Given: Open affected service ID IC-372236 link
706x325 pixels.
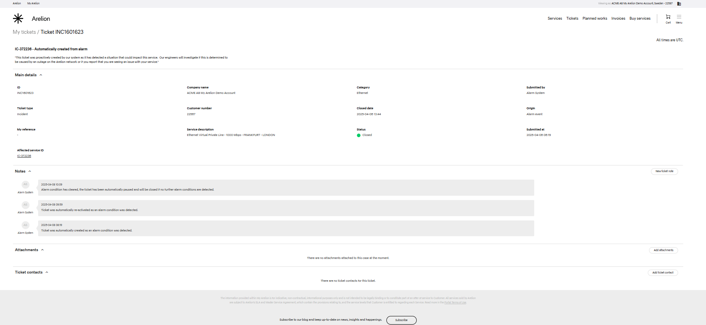Looking at the screenshot, I should pos(24,156).
